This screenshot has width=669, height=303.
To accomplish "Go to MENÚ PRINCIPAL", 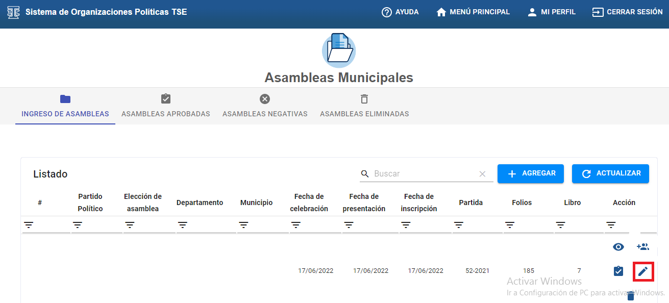I will tap(473, 12).
